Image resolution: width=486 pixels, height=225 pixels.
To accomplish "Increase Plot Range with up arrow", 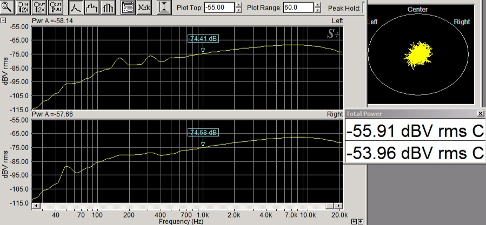I will click(317, 5).
